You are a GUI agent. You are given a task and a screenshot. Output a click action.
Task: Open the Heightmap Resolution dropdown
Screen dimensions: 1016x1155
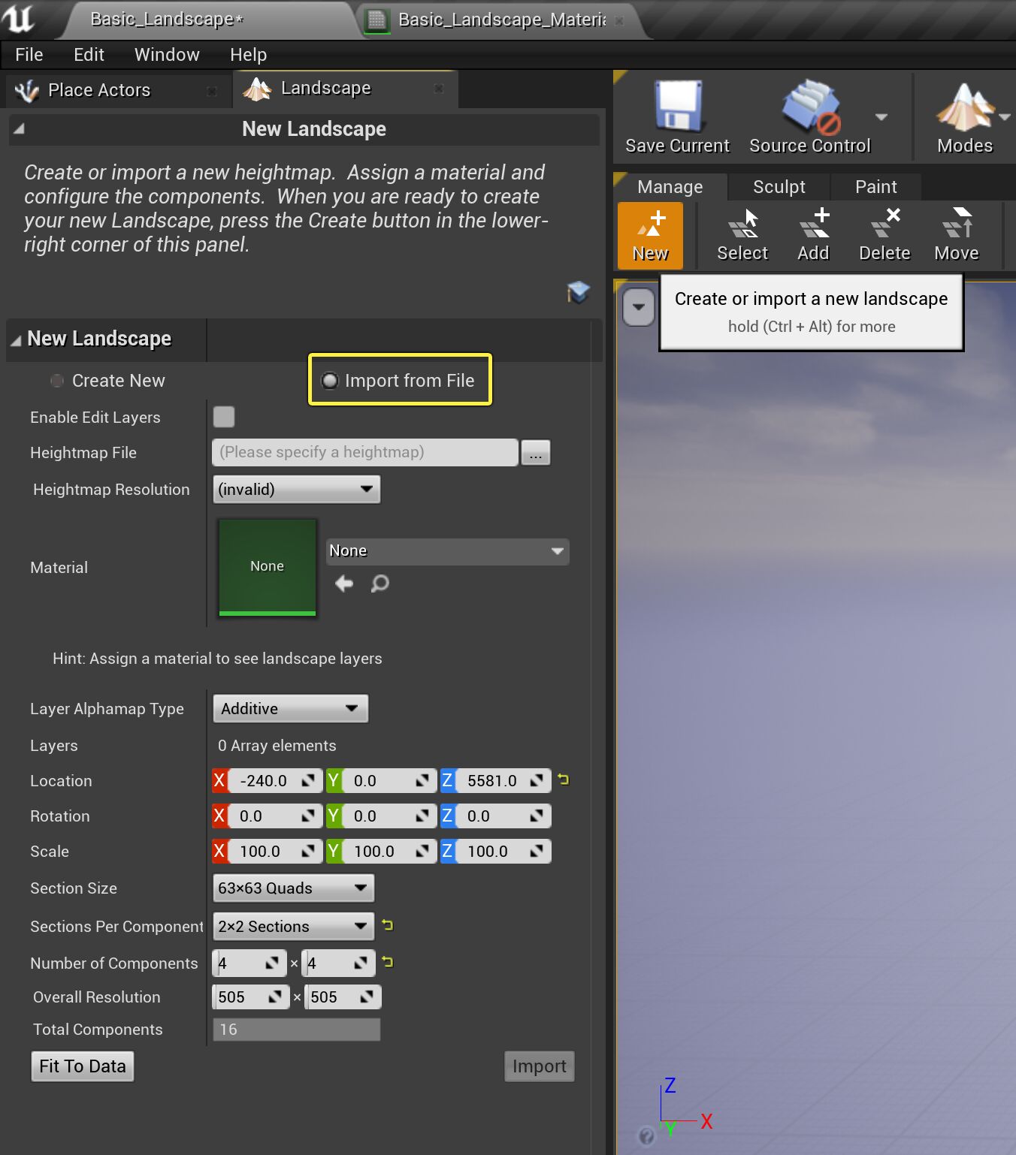[296, 489]
